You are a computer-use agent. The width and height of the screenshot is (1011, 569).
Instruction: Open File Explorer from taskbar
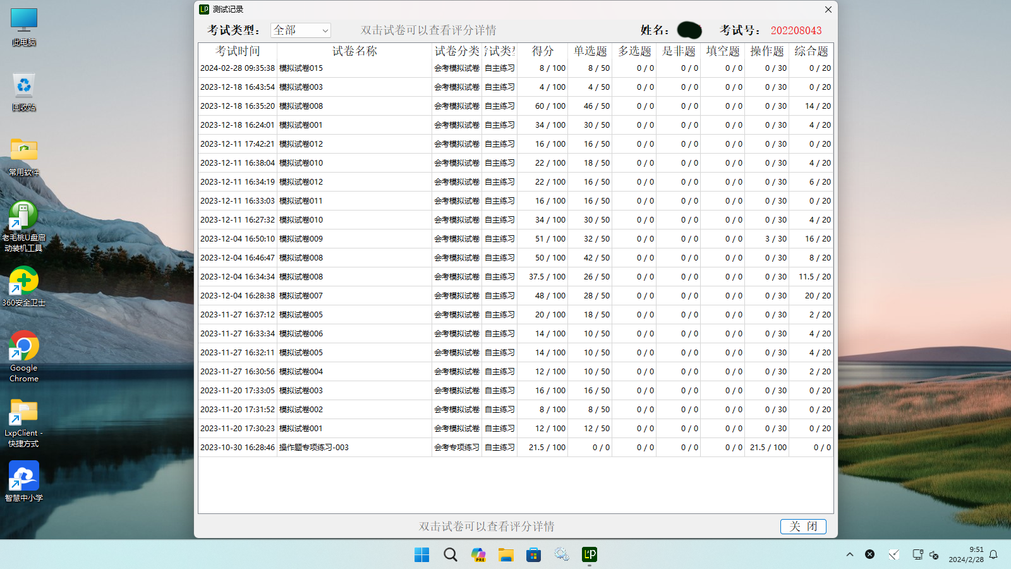tap(505, 554)
